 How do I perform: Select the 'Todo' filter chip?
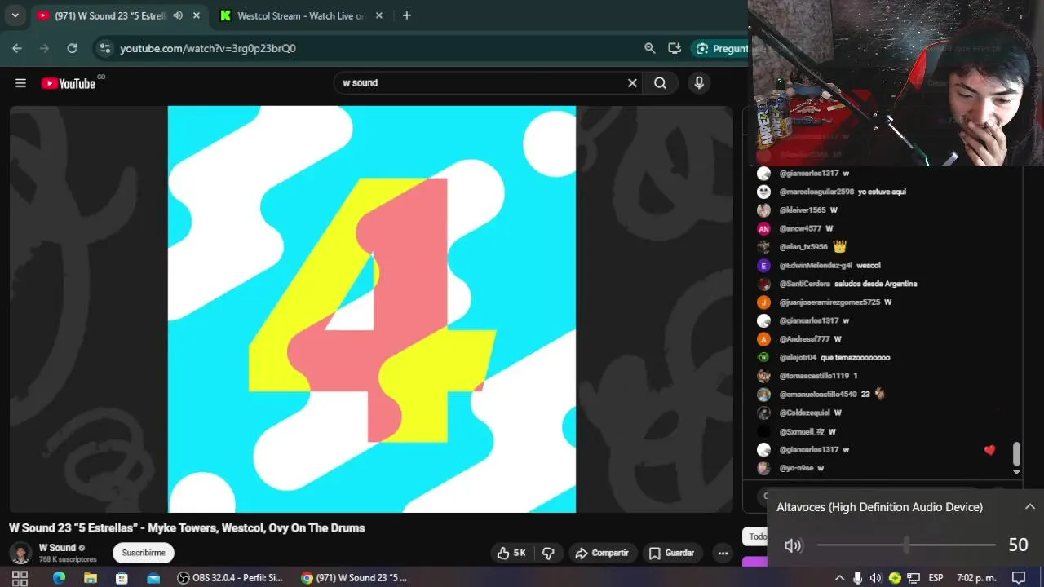[x=757, y=536]
